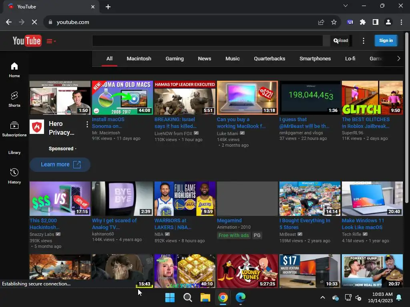Click the youtube.com address bar
410x307 pixels.
coord(183,22)
